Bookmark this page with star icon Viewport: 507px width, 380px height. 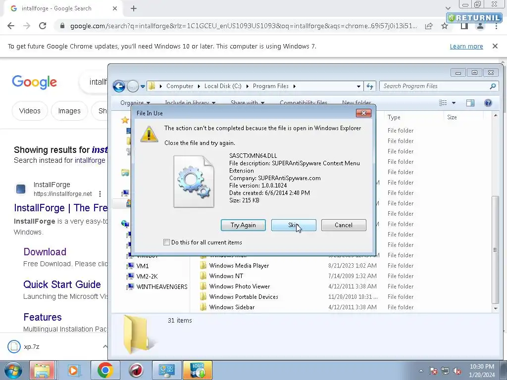445,26
